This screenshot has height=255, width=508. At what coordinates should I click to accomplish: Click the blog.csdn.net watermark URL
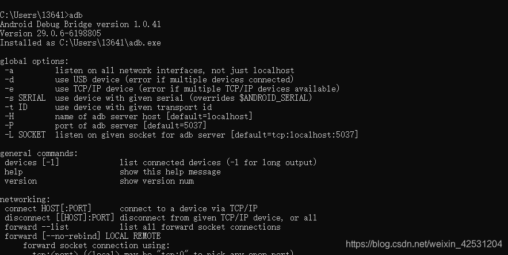[x=424, y=244]
